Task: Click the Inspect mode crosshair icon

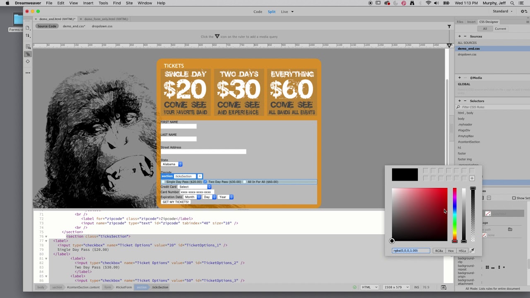Action: 28,61
